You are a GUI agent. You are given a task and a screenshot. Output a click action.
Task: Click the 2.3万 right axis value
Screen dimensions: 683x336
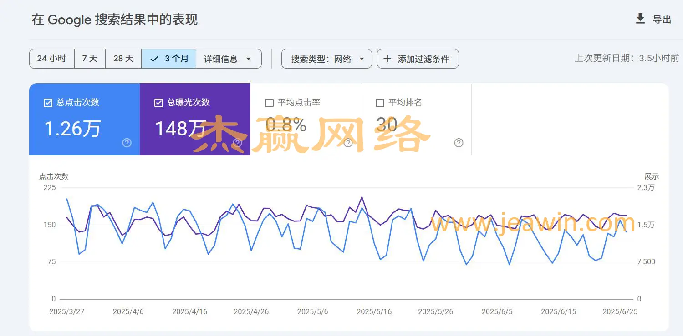point(646,187)
